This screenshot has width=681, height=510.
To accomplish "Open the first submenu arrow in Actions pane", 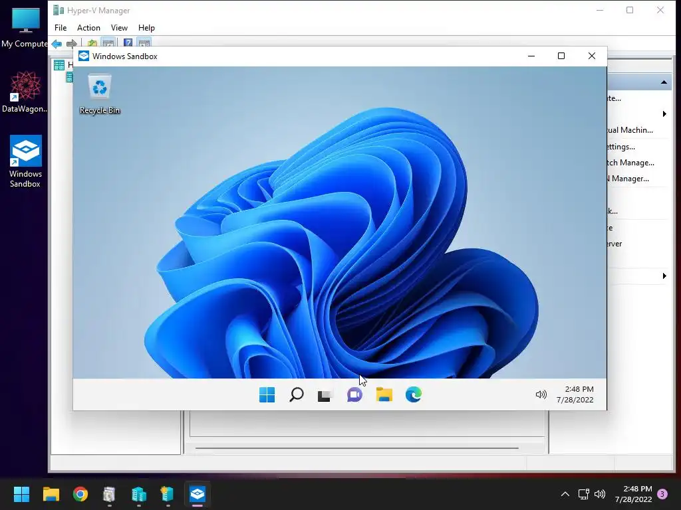I will pos(664,114).
